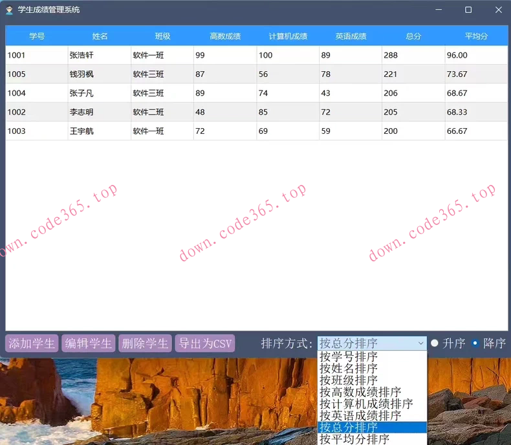Image resolution: width=511 pixels, height=445 pixels.
Task: Choose 按班级排序 from the dropdown list
Action: pyautogui.click(x=372, y=380)
